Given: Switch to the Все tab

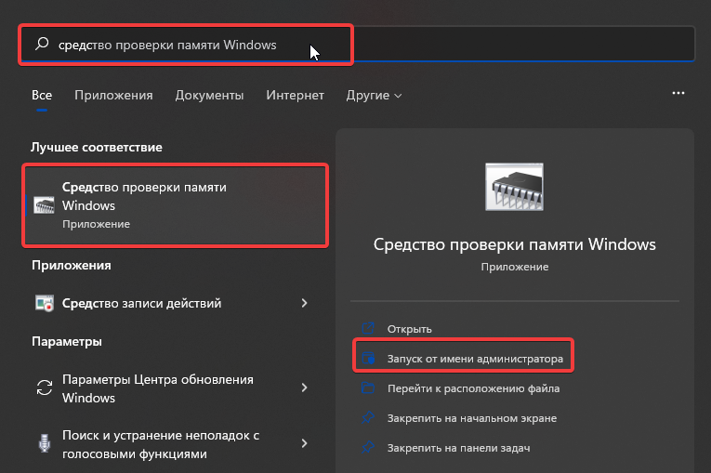Looking at the screenshot, I should (x=42, y=95).
